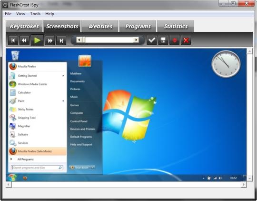
Task: Open the File menu
Action: pos(8,14)
